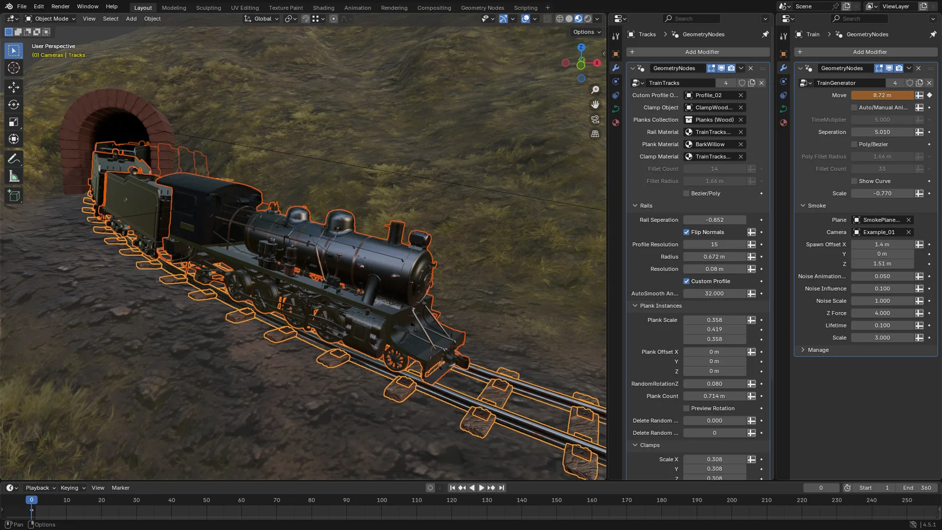Screen dimensions: 942x530
Task: Pin the Tracks GeometryNodes properties context
Action: click(x=765, y=34)
